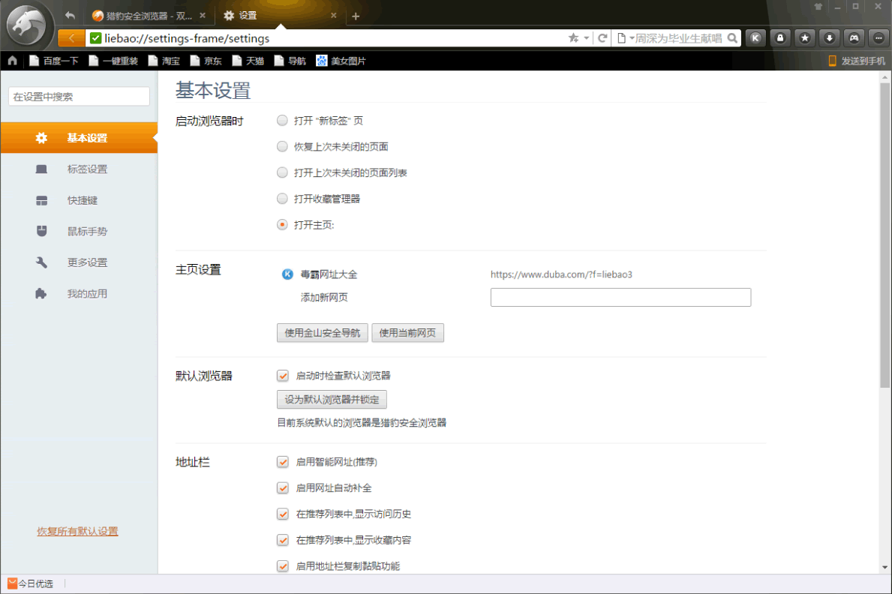This screenshot has width=892, height=594.
Task: Click 使用当前网页 button
Action: (407, 333)
